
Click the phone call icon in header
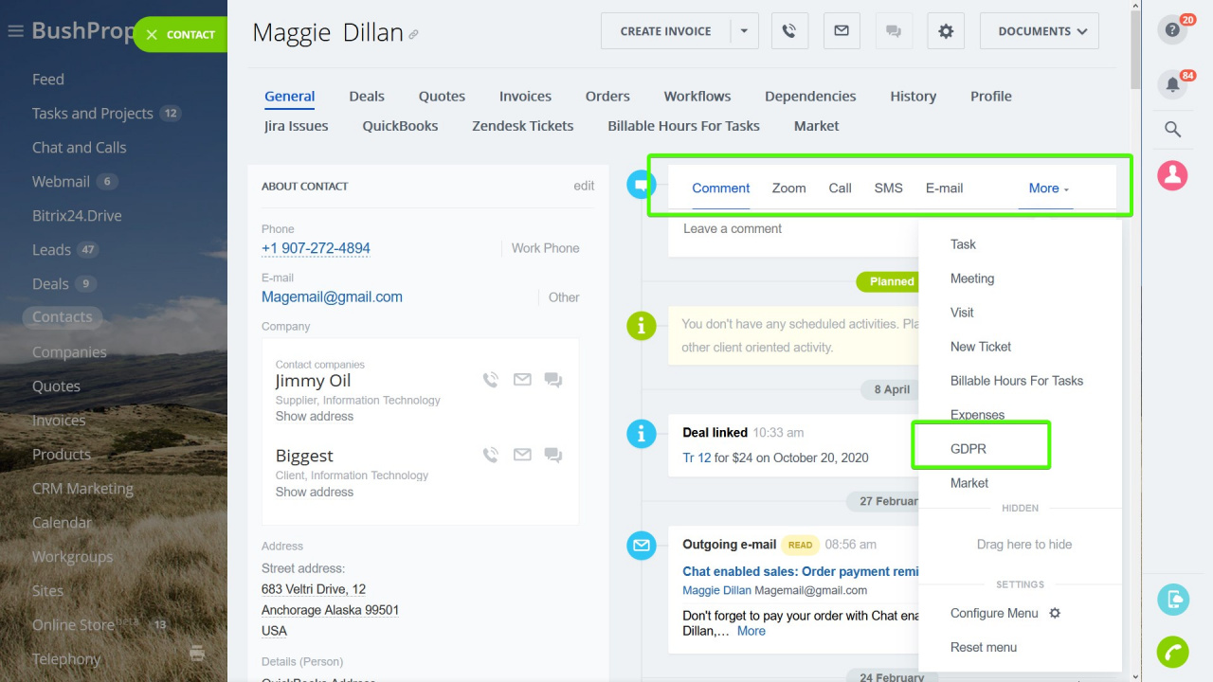click(x=789, y=31)
